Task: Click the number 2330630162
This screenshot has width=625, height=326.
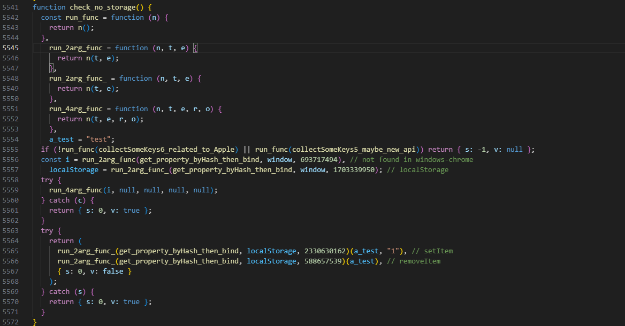Action: coord(325,251)
